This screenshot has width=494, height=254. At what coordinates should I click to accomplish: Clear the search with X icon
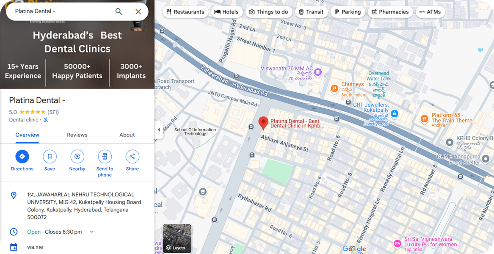(x=138, y=11)
